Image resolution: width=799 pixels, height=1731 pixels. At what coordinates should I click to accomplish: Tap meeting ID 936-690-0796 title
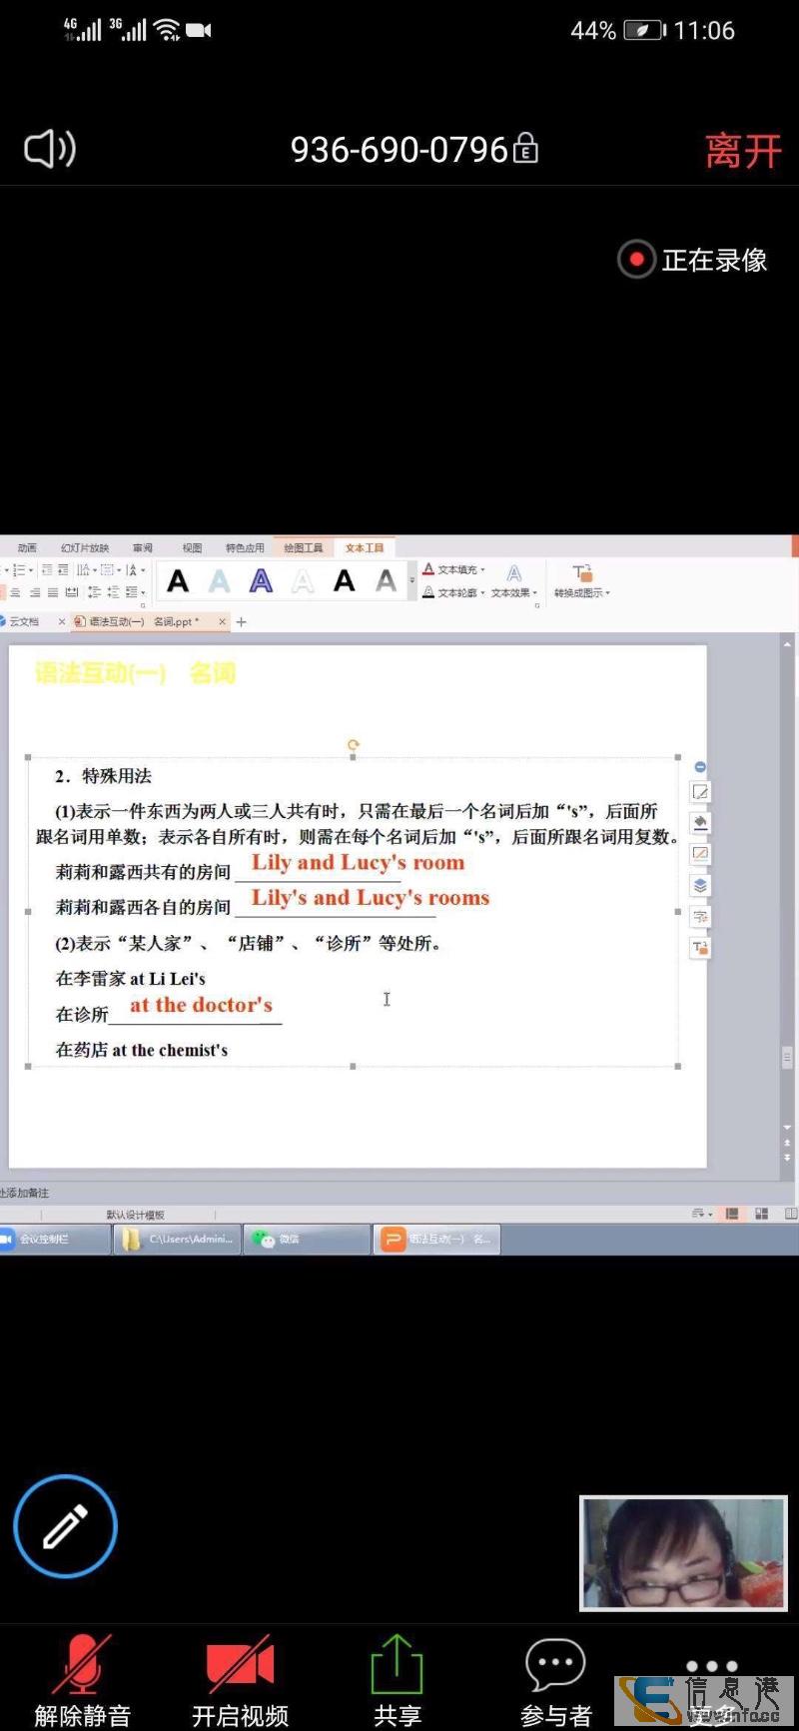(399, 150)
